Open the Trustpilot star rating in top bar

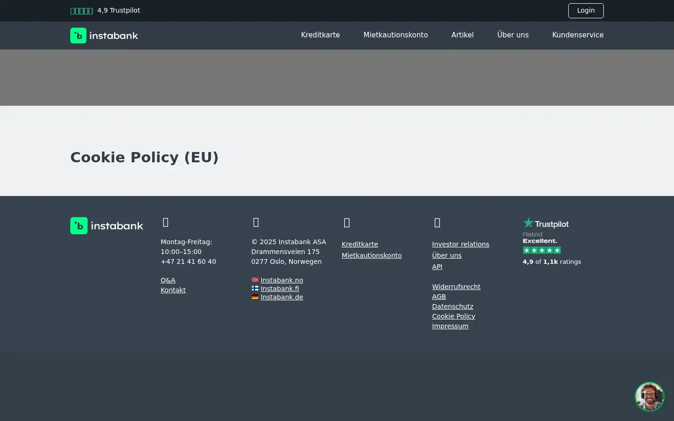81,11
